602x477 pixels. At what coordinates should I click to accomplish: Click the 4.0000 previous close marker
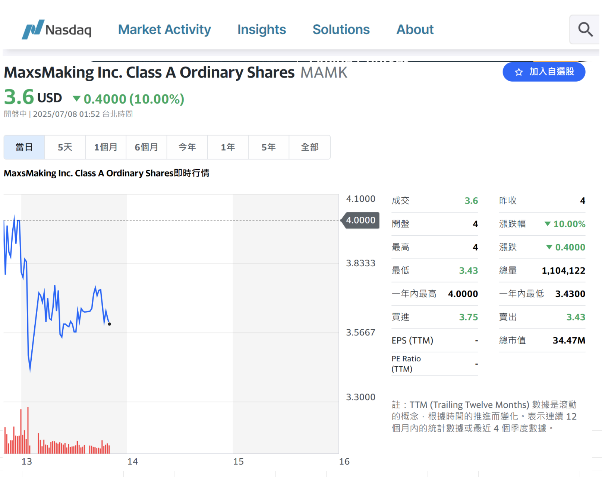pyautogui.click(x=360, y=220)
